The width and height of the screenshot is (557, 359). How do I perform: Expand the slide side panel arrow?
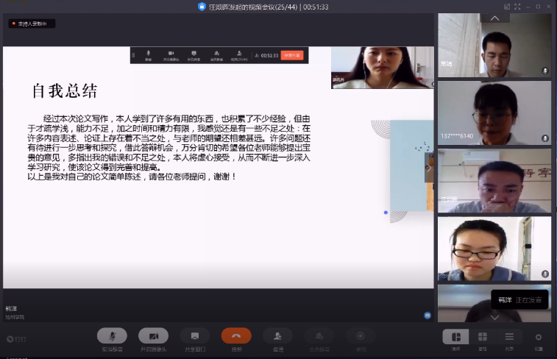(429, 168)
